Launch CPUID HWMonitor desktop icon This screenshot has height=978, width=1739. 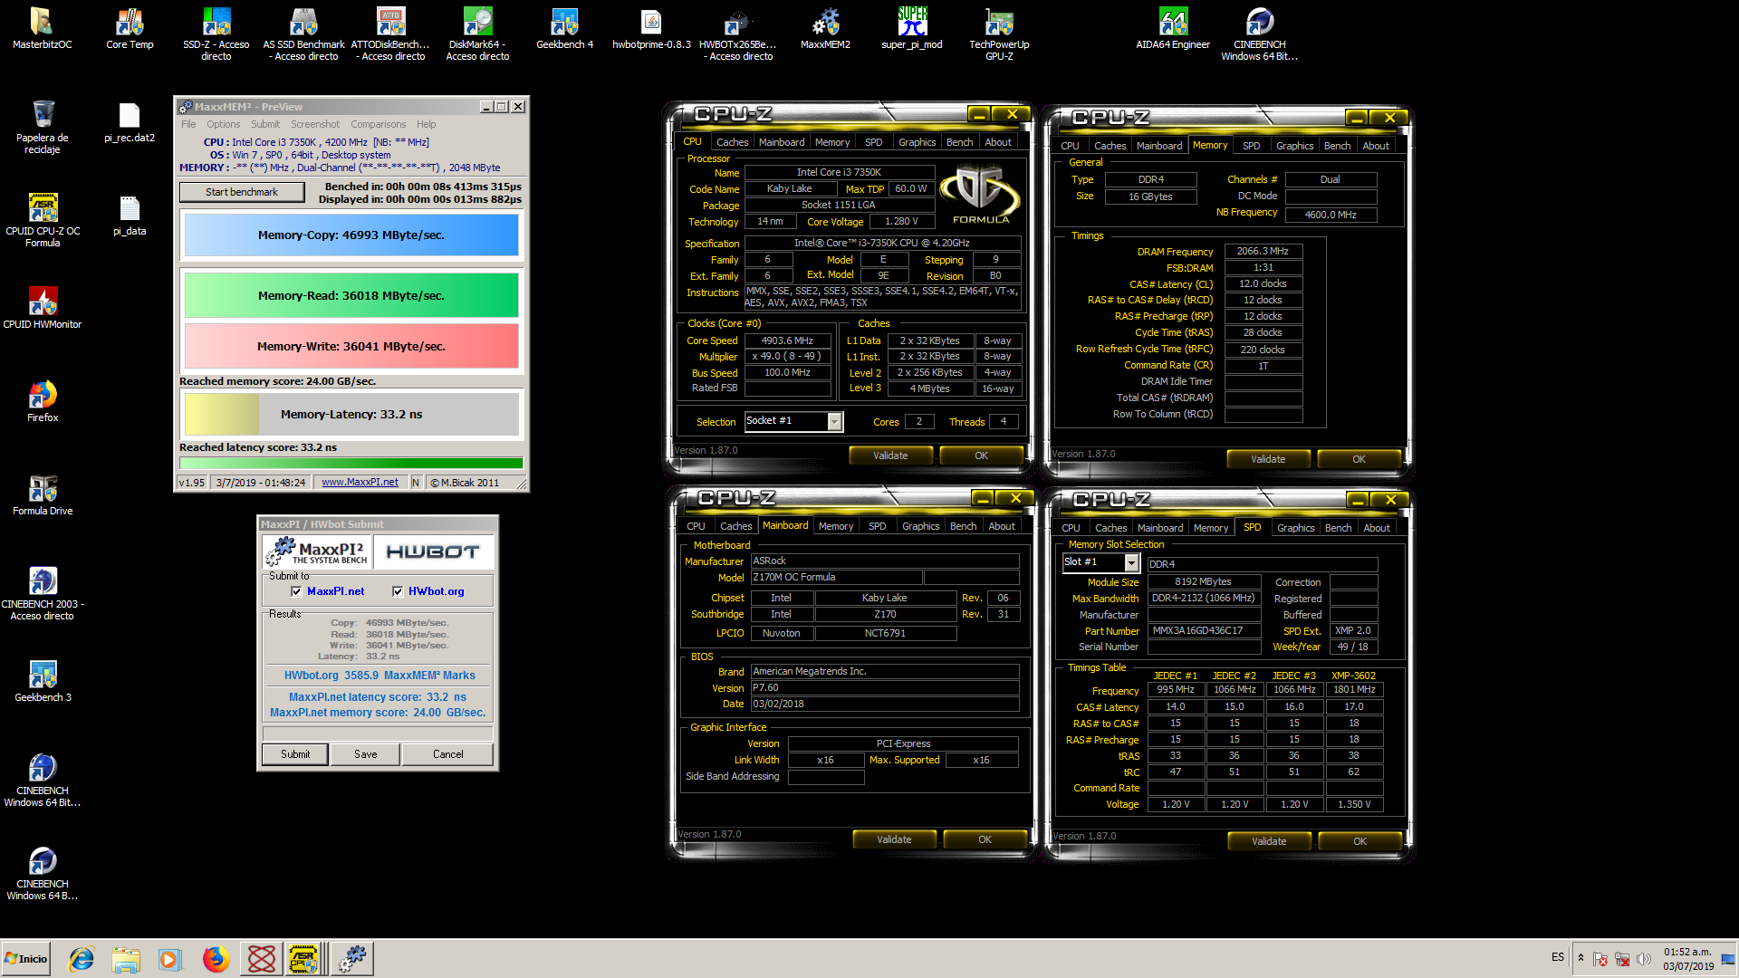pyautogui.click(x=43, y=309)
